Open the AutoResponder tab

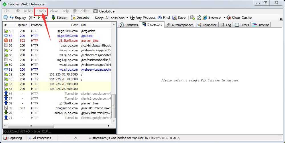pos(180,25)
